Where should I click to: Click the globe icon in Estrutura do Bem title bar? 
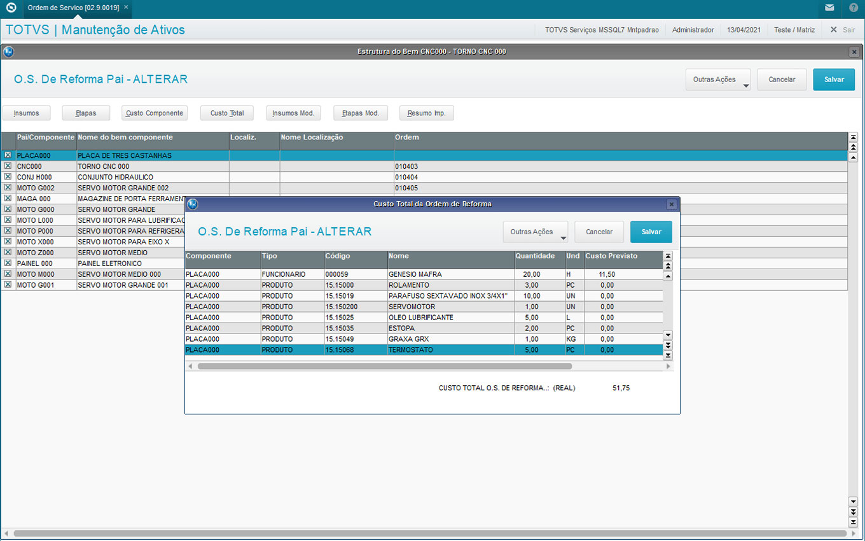coord(9,52)
